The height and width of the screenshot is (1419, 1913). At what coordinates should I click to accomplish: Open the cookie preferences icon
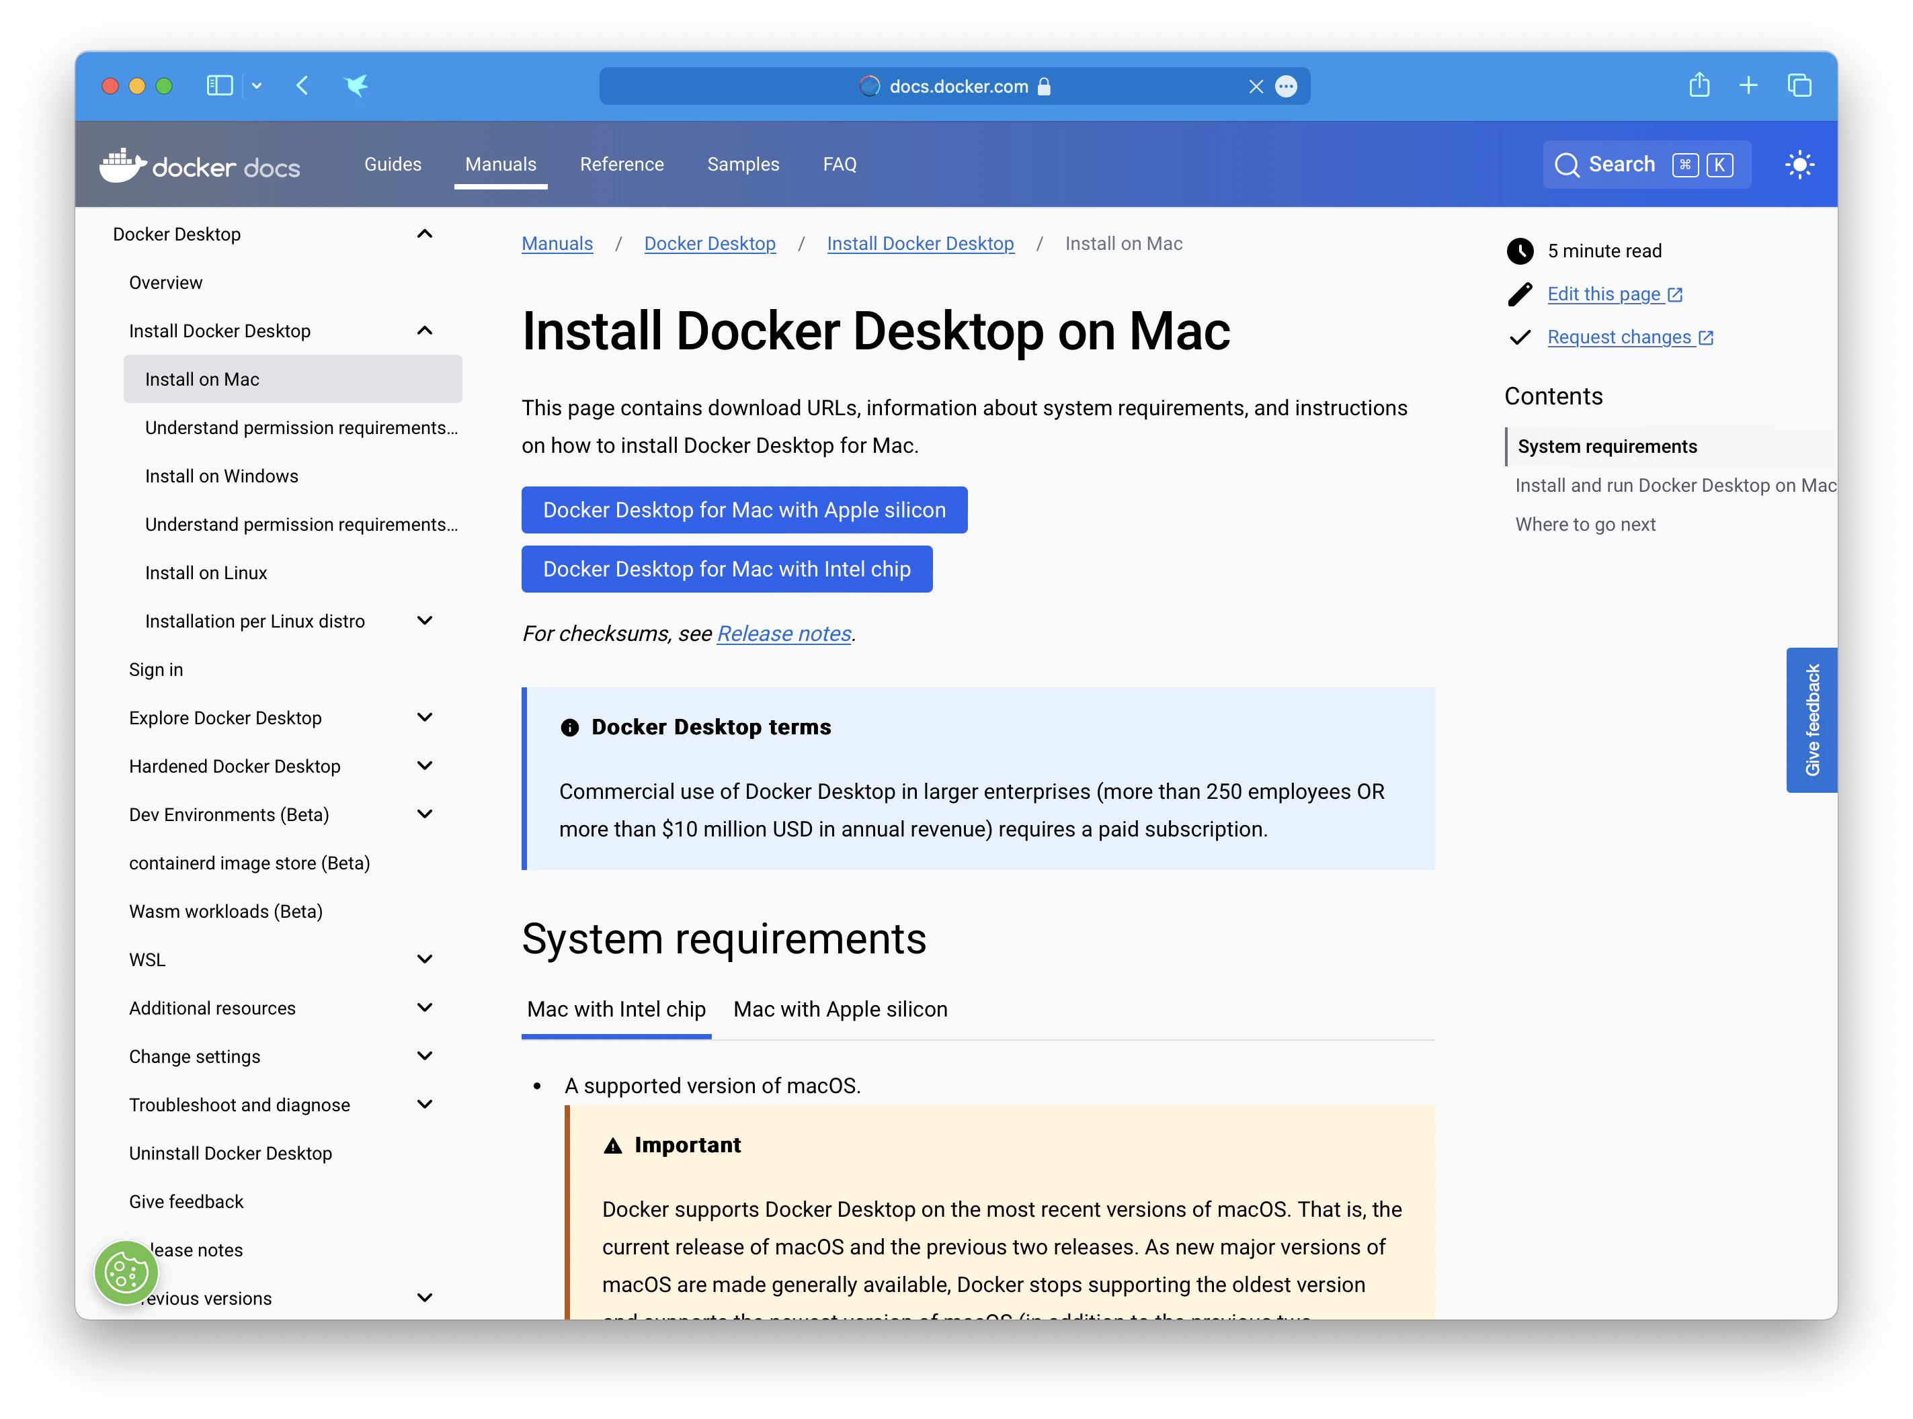pyautogui.click(x=126, y=1272)
